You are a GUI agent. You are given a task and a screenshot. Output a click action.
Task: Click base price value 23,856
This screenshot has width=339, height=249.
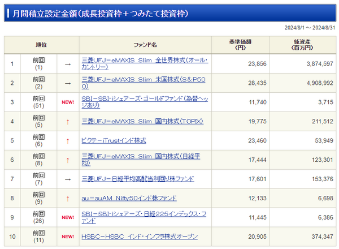257,64
